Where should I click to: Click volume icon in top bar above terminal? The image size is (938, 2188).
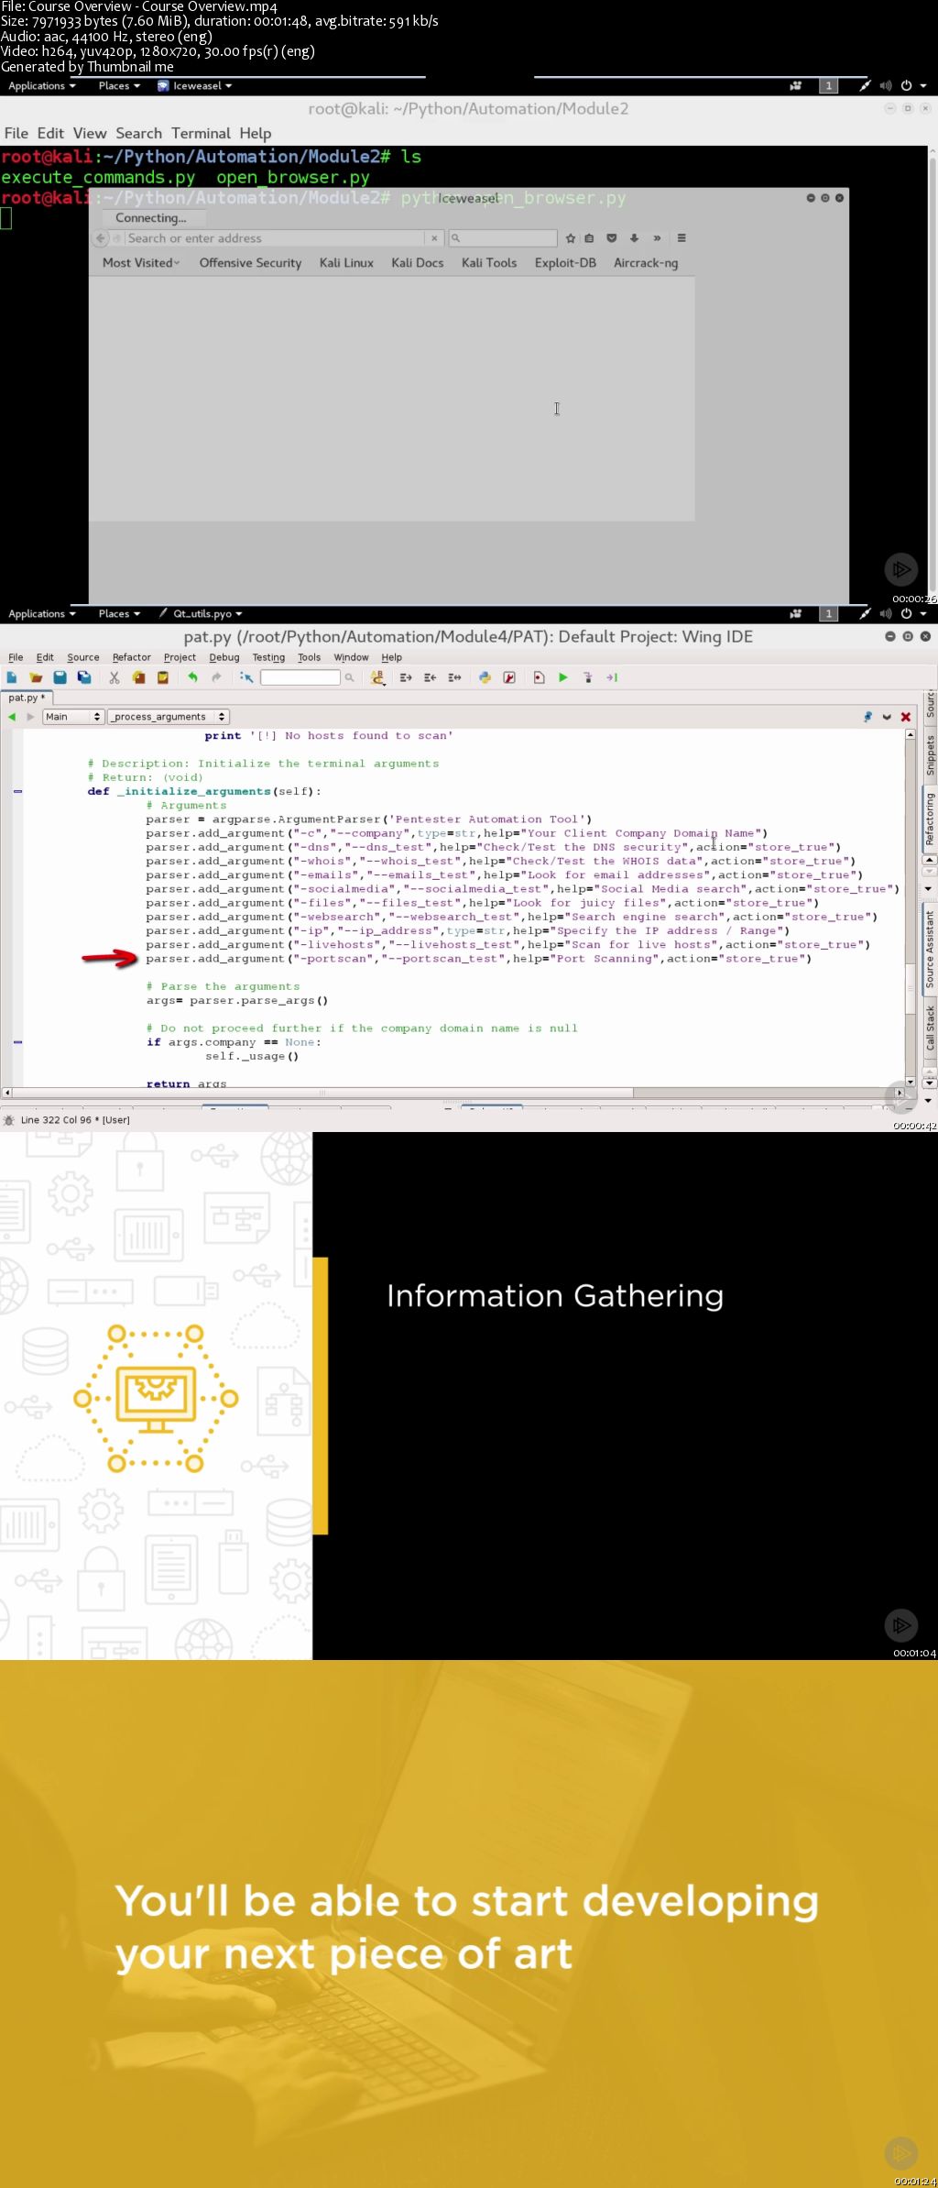(886, 86)
